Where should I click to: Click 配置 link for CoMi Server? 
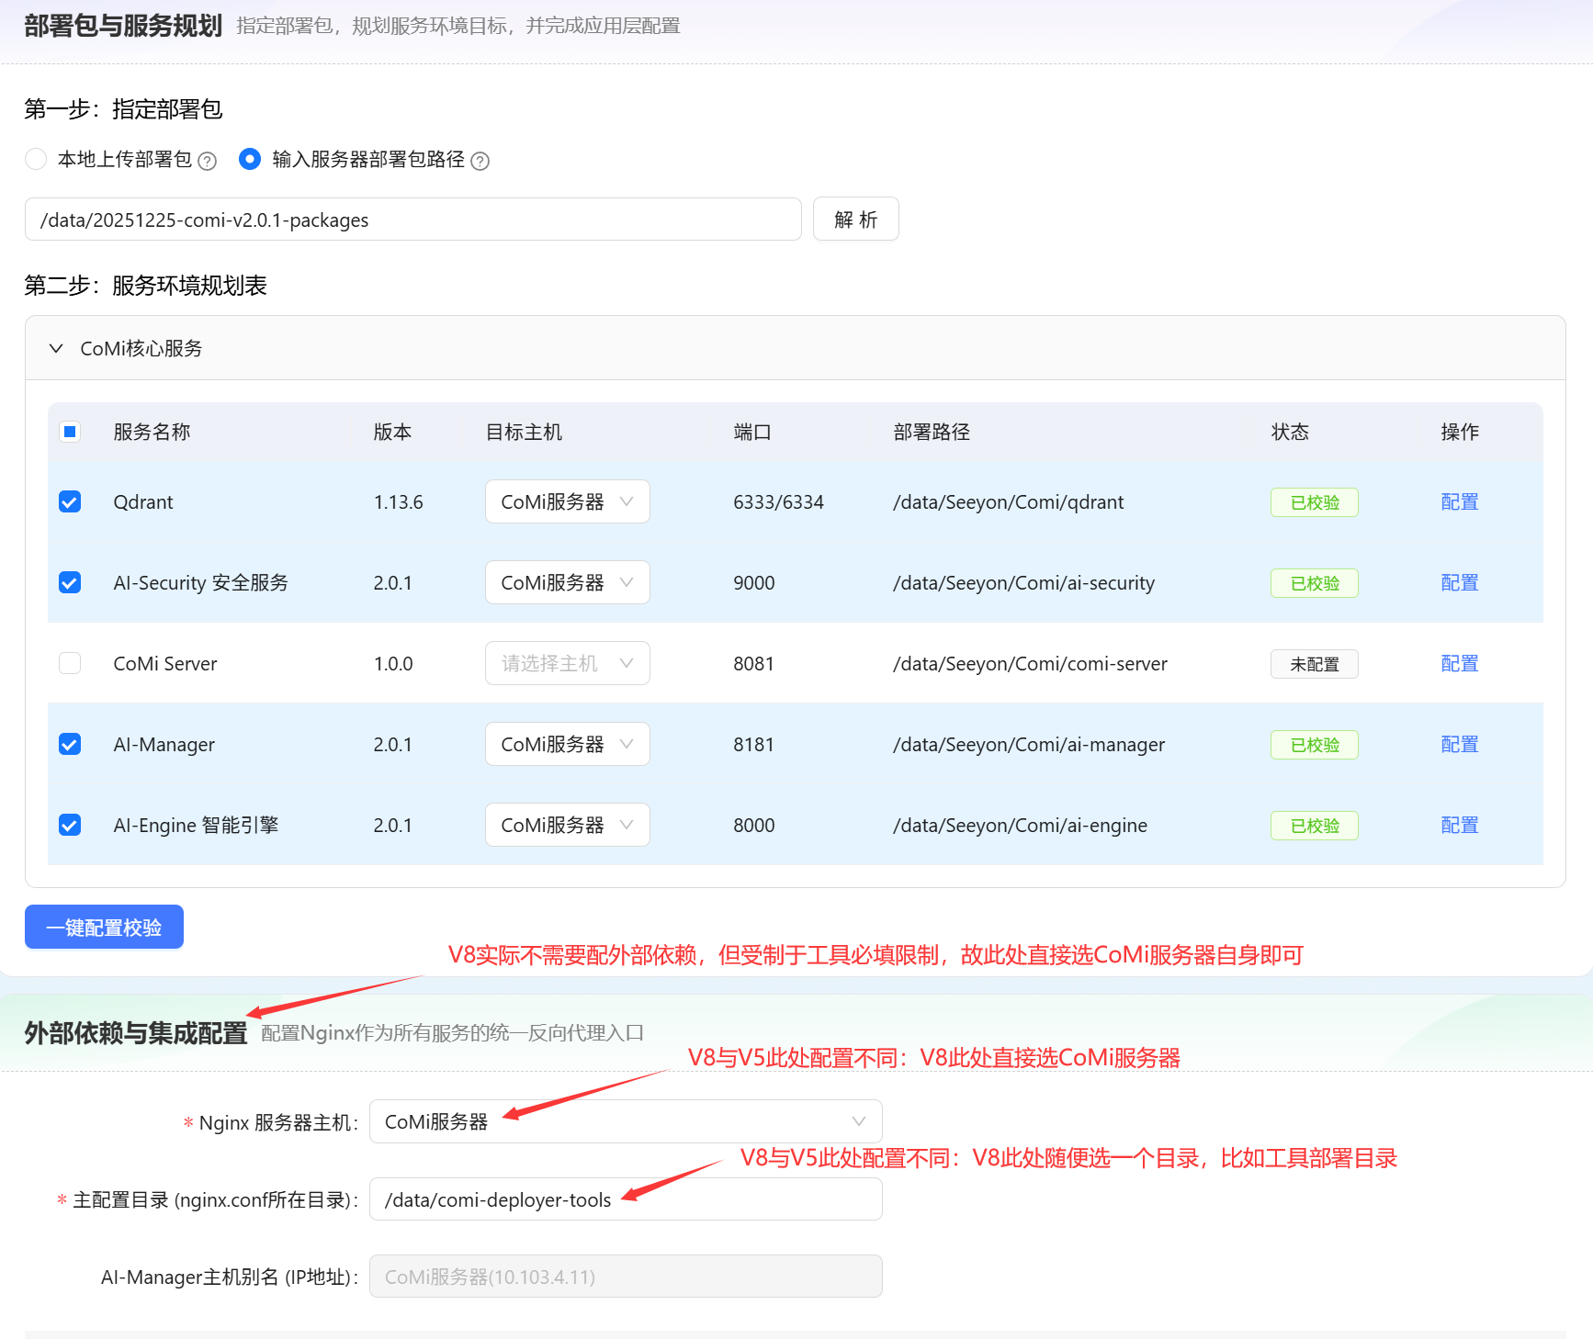click(x=1459, y=664)
